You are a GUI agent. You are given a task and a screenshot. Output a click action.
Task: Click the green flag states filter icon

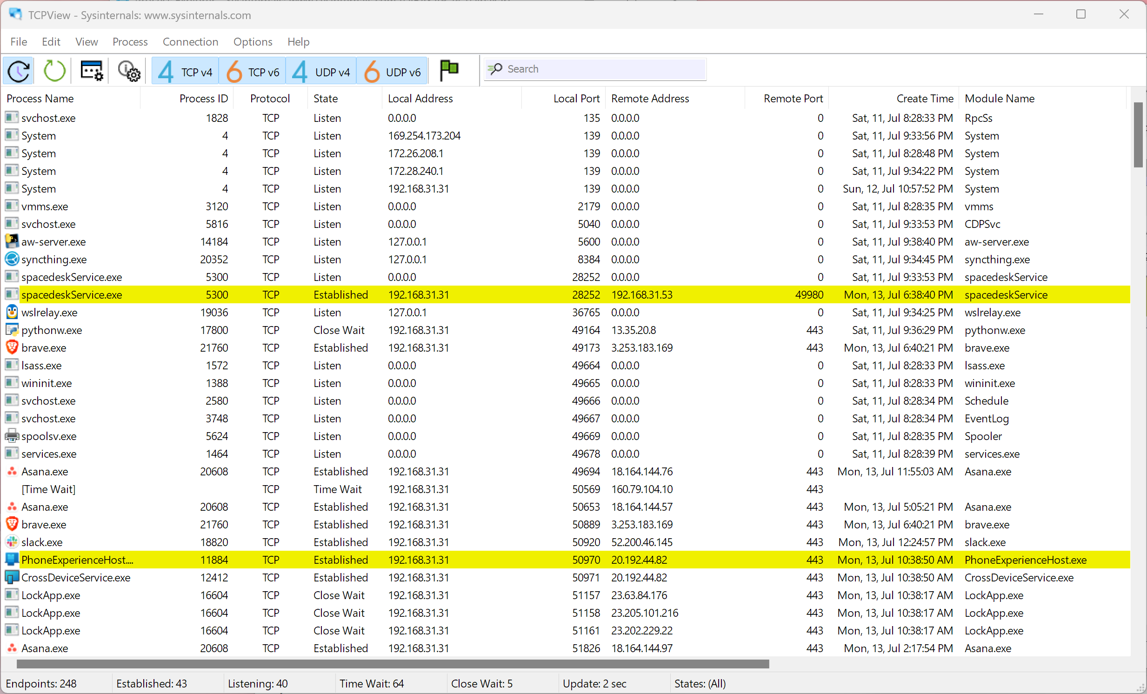[449, 71]
